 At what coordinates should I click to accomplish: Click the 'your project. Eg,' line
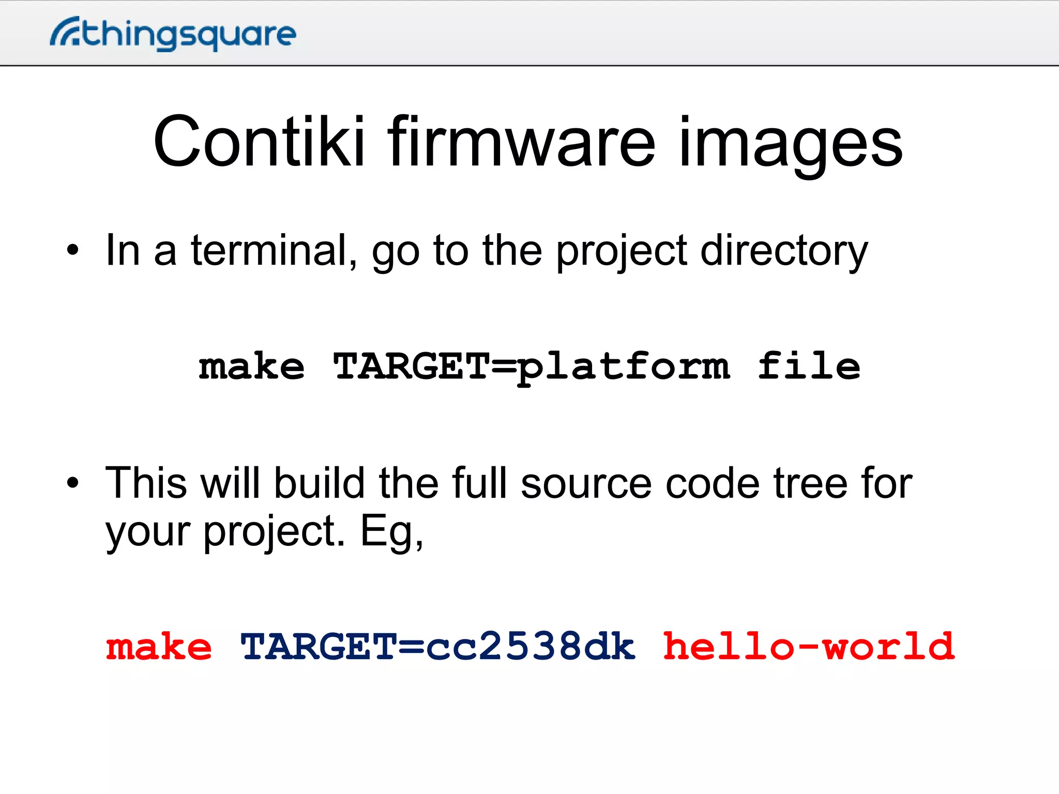(x=264, y=532)
